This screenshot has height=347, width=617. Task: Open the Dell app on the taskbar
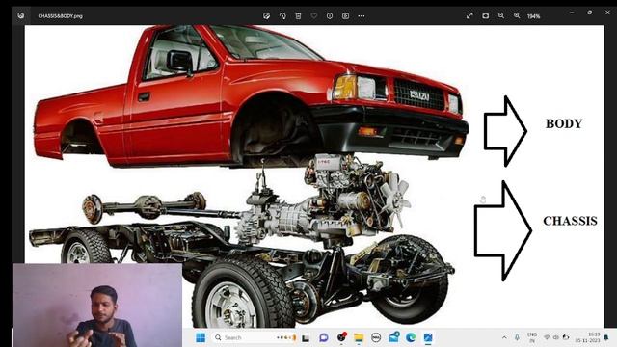pyautogui.click(x=376, y=337)
